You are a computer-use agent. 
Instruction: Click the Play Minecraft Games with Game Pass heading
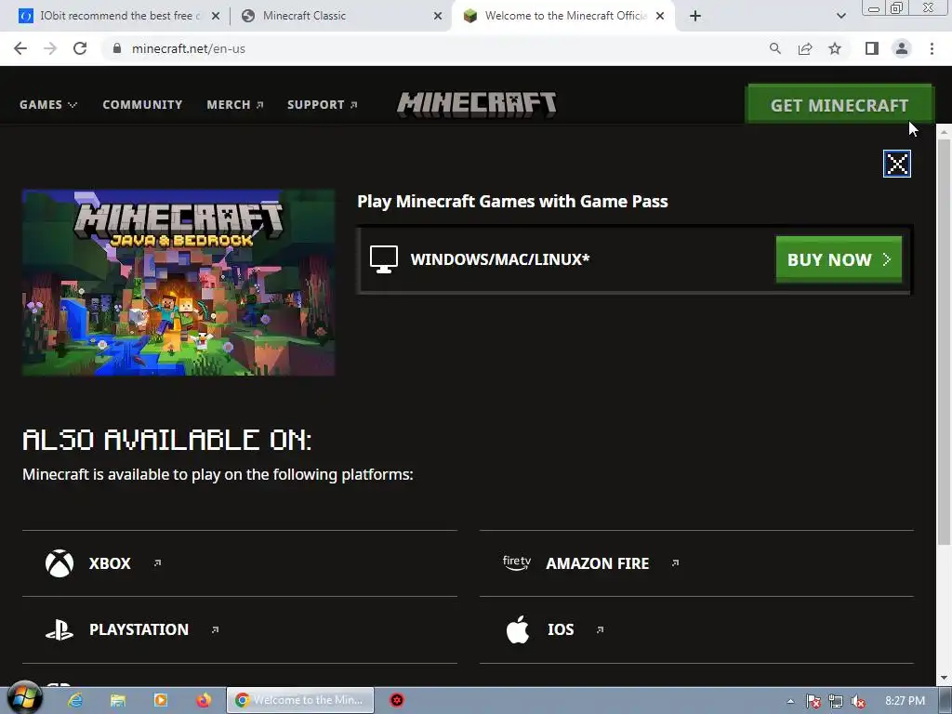(x=512, y=201)
